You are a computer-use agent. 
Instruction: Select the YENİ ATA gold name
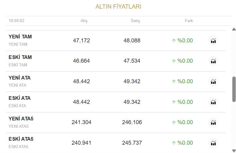coord(19,78)
